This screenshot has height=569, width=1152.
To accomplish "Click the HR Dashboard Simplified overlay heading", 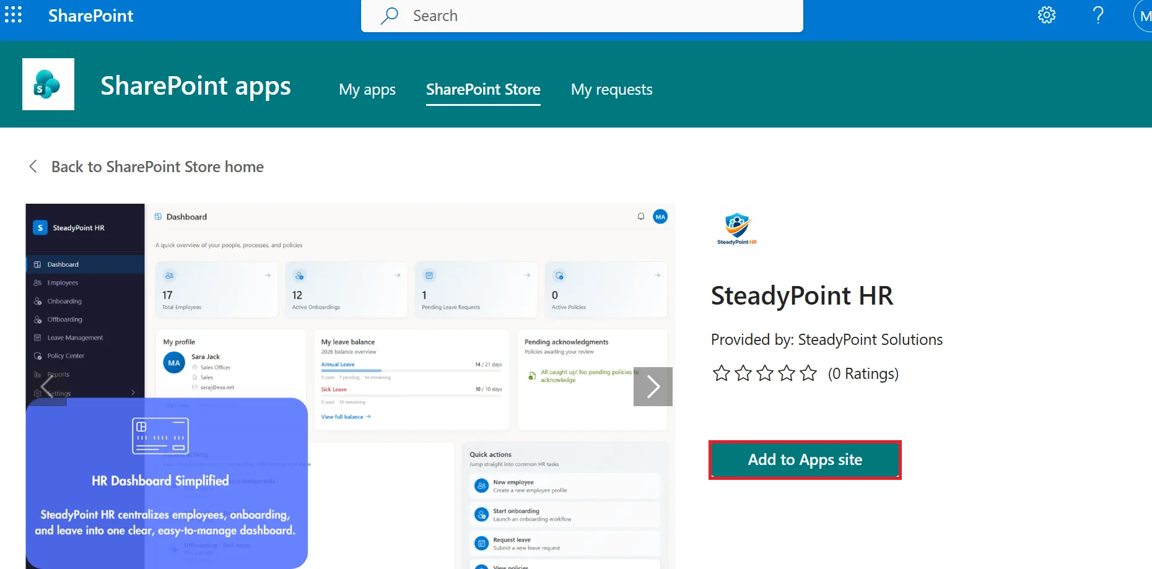I will click(x=160, y=480).
